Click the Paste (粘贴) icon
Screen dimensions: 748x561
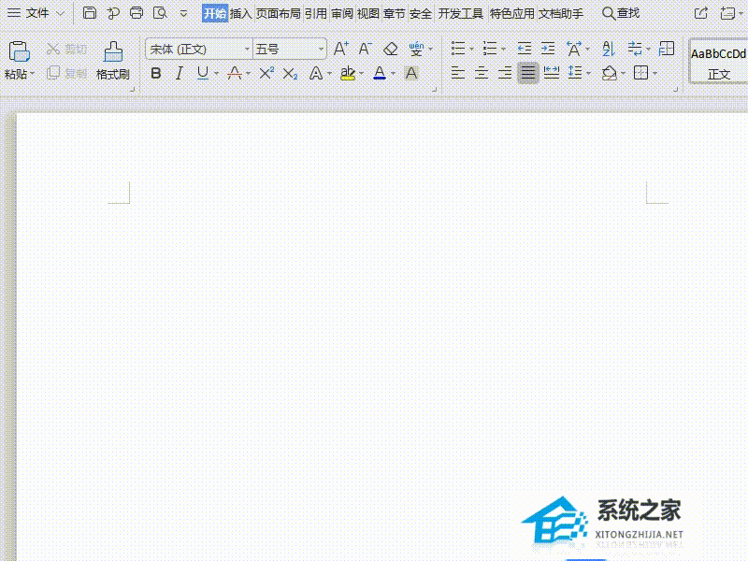pos(18,49)
